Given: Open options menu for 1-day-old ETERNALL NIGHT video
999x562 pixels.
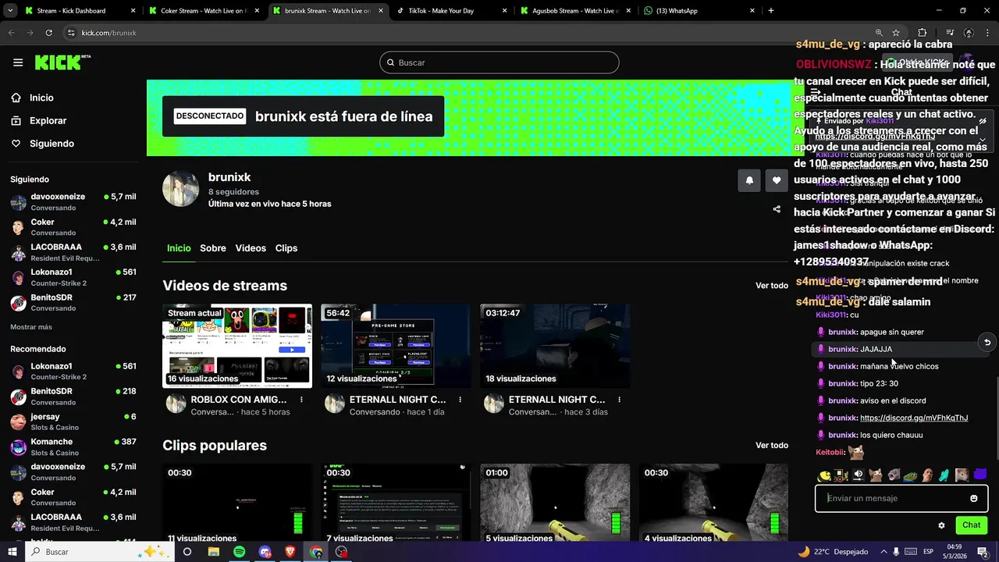Looking at the screenshot, I should (460, 400).
